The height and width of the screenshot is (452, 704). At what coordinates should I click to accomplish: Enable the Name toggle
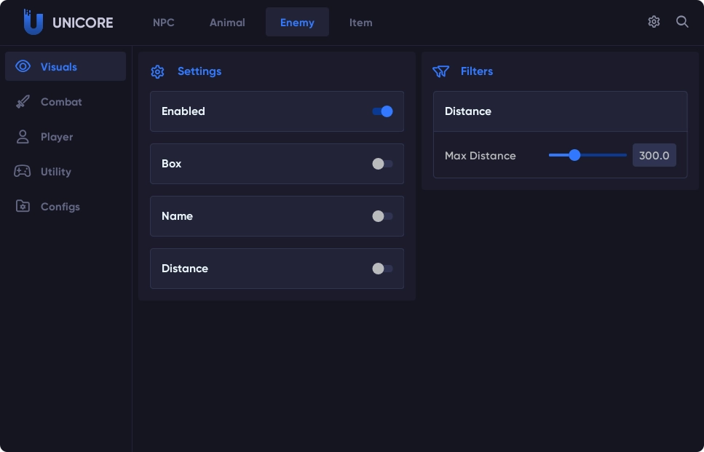pyautogui.click(x=382, y=216)
